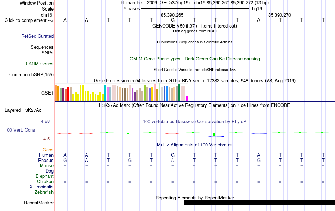This screenshot has width=335, height=211.
Task: Click the G base in the Human row
Action: [173, 155]
